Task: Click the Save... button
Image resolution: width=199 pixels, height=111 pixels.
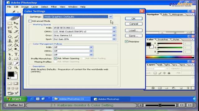Action: click(134, 36)
